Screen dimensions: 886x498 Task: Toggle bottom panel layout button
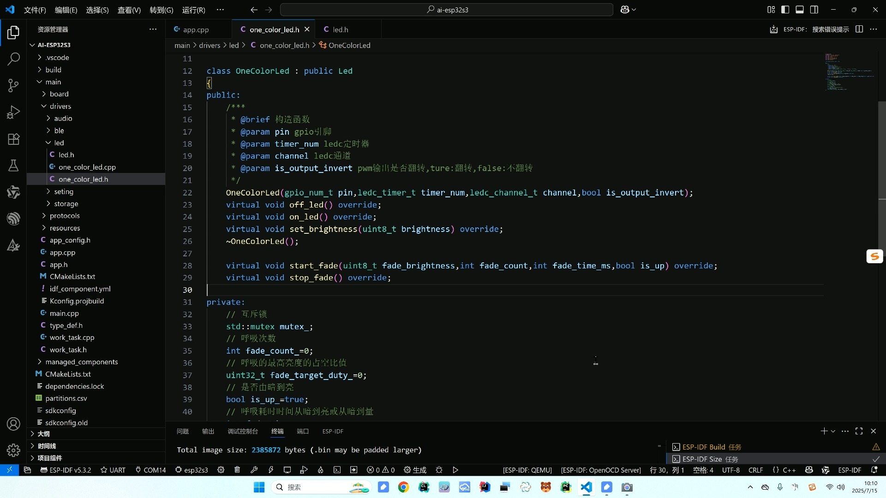tap(800, 10)
